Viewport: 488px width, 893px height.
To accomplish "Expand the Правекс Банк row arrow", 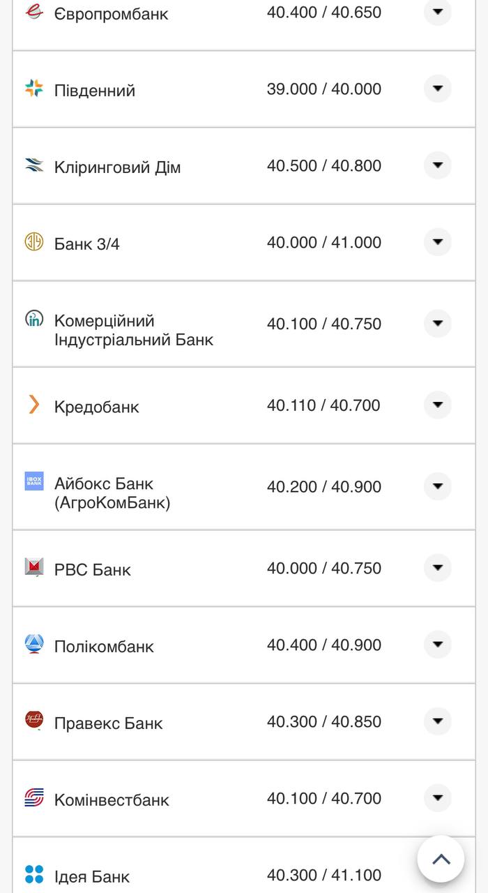I will pyautogui.click(x=438, y=721).
